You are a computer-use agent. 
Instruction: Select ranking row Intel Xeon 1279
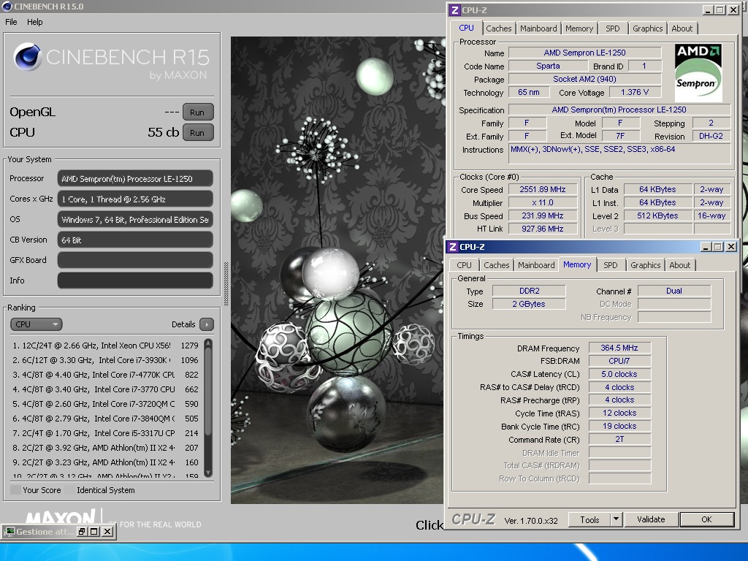[x=106, y=346]
